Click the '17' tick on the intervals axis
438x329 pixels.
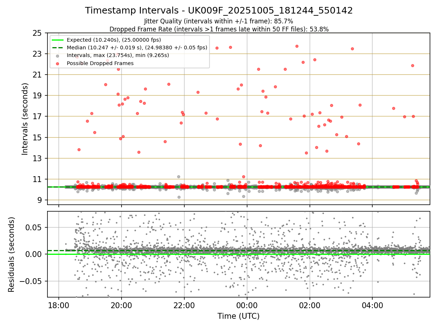coord(38,116)
